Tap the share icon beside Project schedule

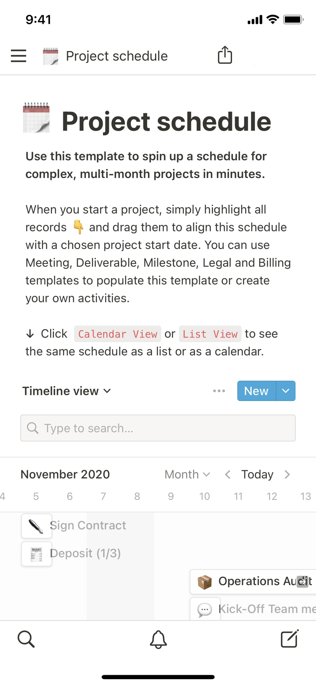pyautogui.click(x=224, y=55)
